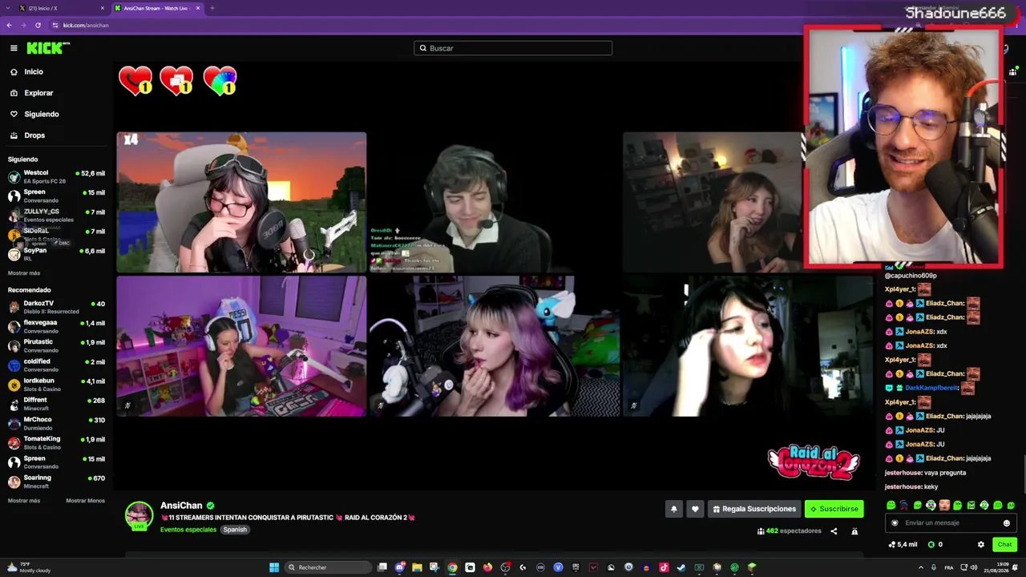The image size is (1026, 577).
Task: Open the Windows Start menu
Action: 274,567
